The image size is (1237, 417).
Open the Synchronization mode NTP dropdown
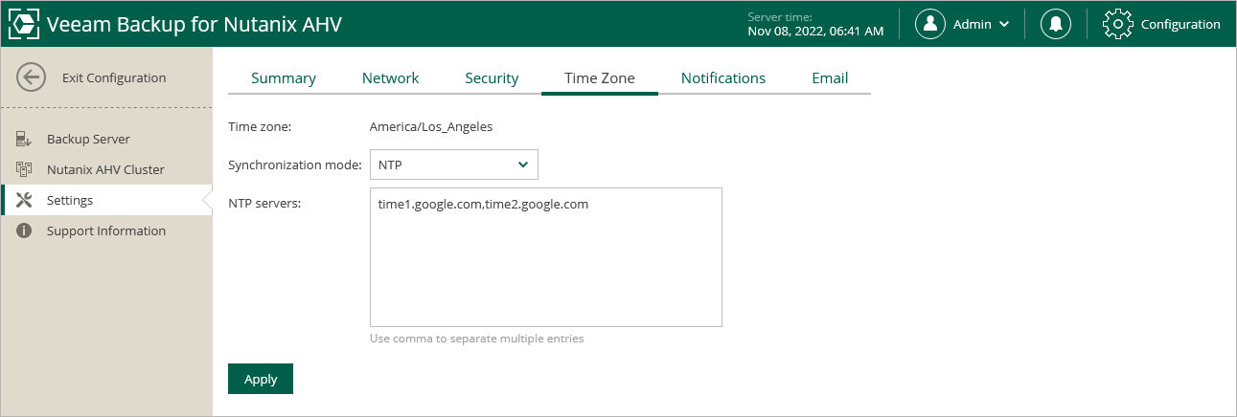point(454,165)
